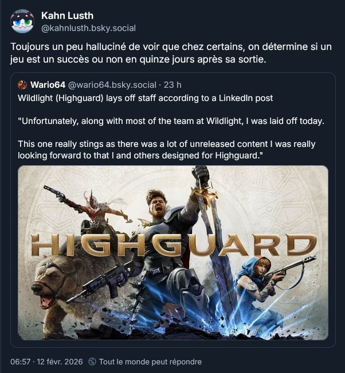Click the quote "Unfortunately, along with most of the team"
This screenshot has width=345, height=373.
(171, 121)
